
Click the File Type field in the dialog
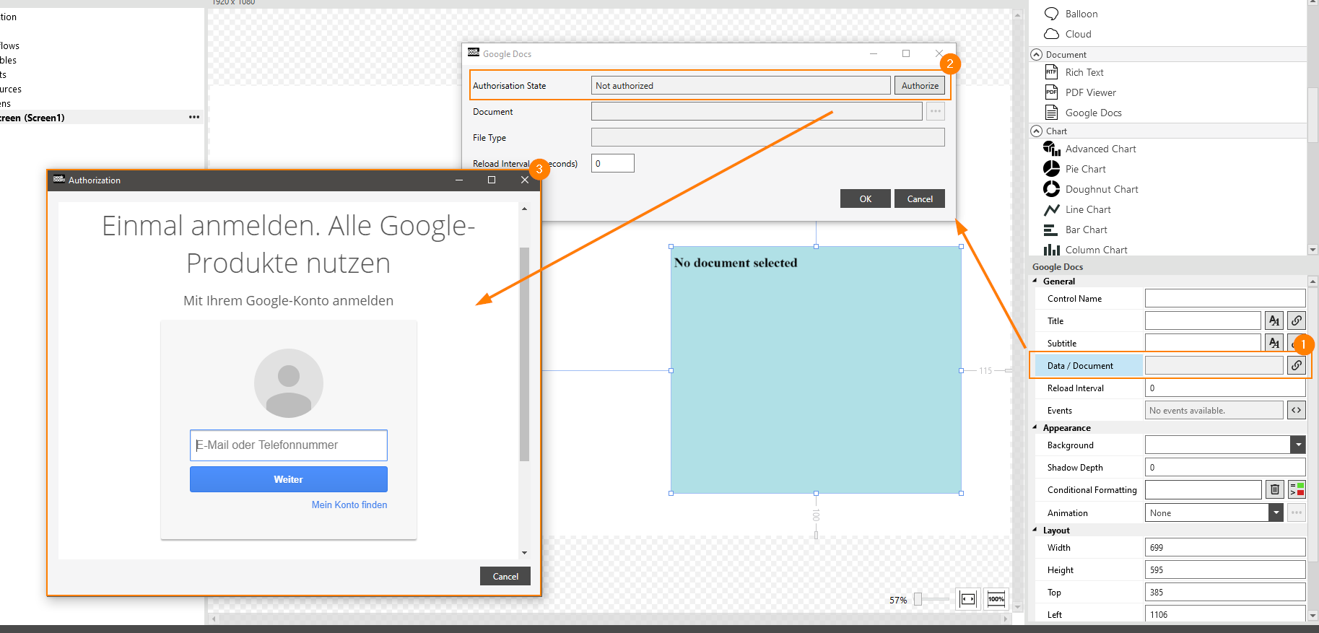tap(767, 137)
